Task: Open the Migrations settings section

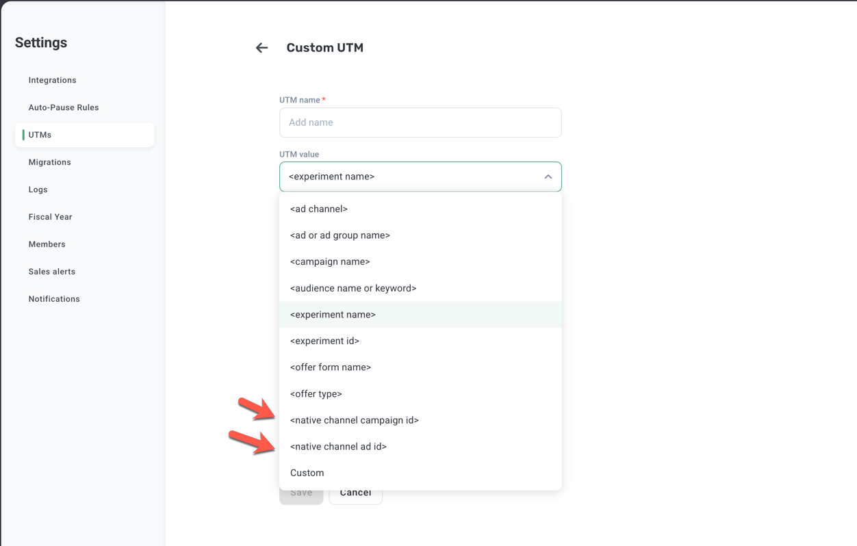Action: 50,162
